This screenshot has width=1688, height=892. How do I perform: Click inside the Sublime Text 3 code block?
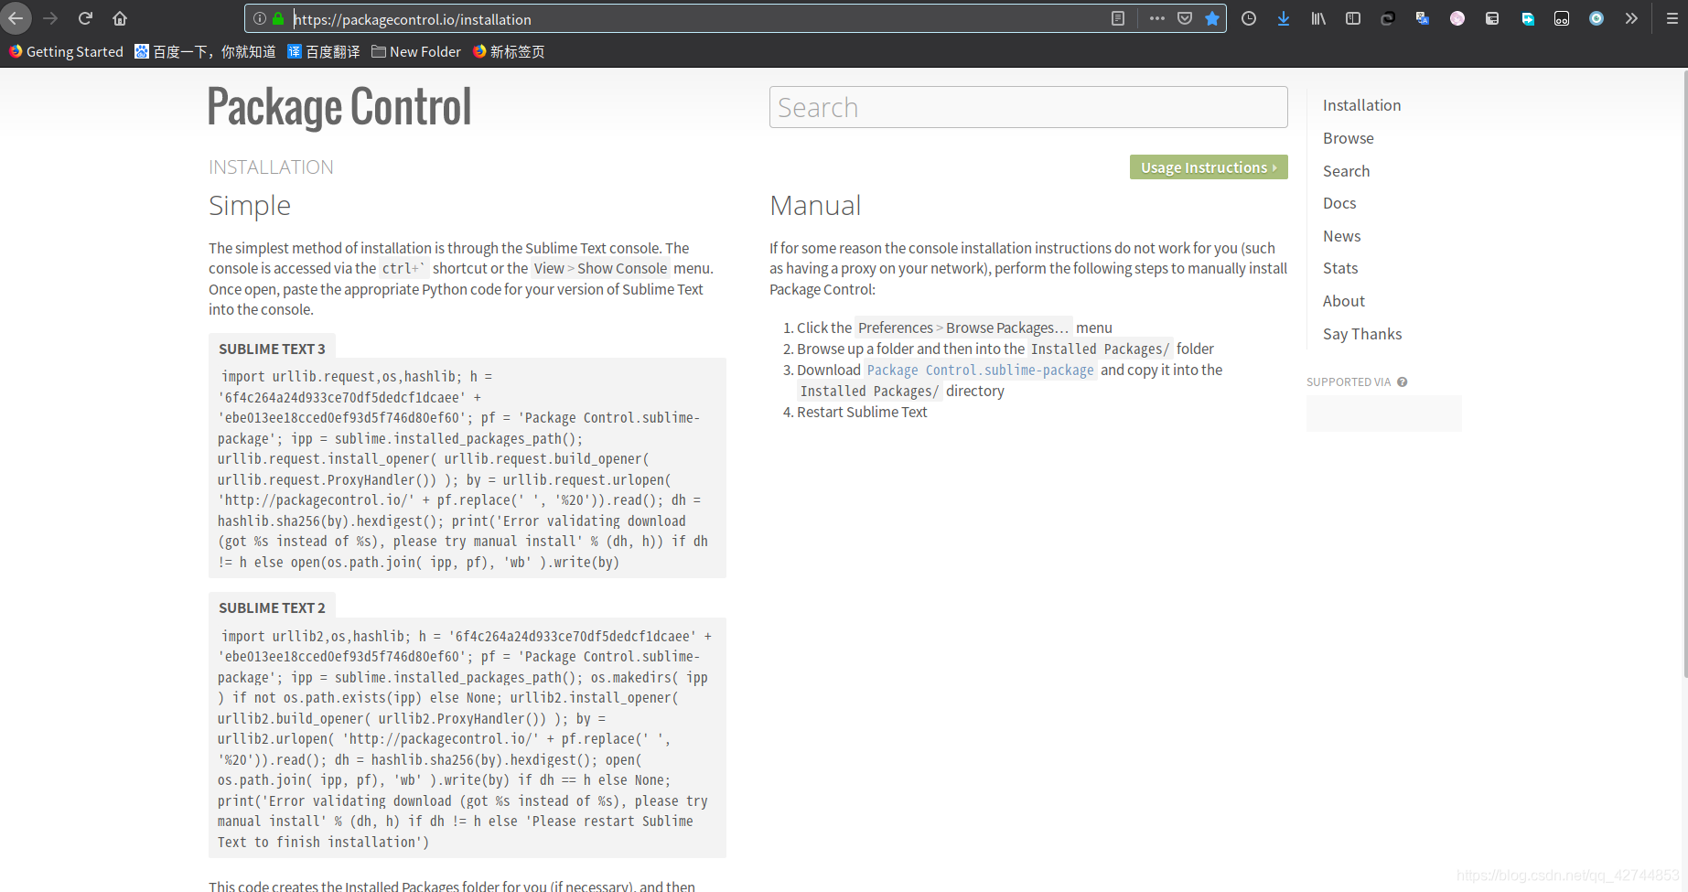tap(468, 468)
